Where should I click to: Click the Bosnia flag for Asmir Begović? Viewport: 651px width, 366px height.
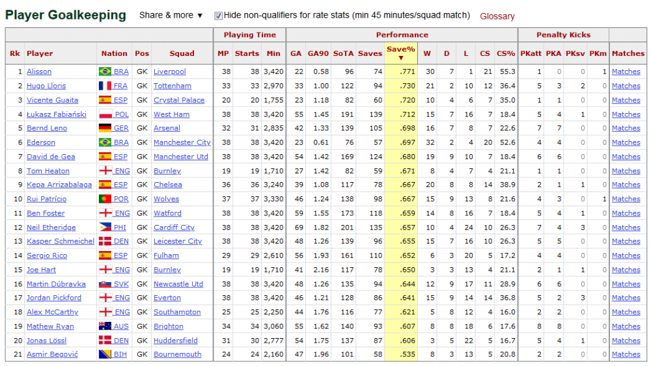(x=105, y=354)
